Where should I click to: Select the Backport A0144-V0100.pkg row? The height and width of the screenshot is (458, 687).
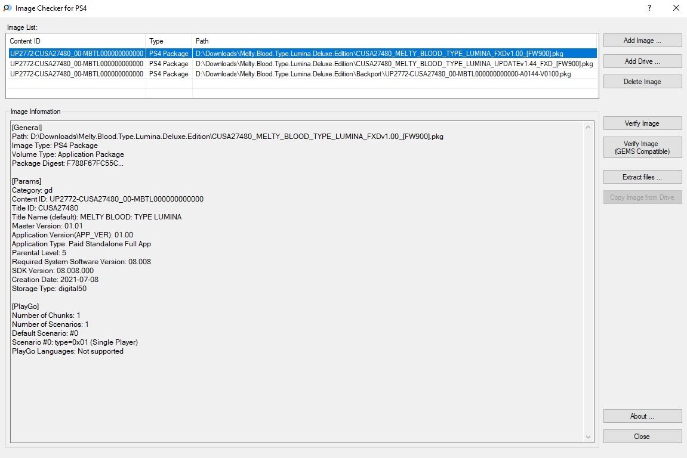(303, 74)
